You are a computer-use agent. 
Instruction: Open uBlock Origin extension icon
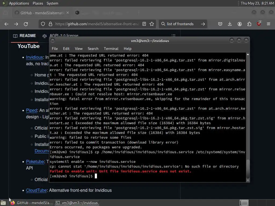[x=259, y=24]
